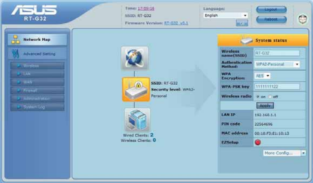Click the Advanced Setting tools icon
The image size is (313, 183).
pos(15,53)
